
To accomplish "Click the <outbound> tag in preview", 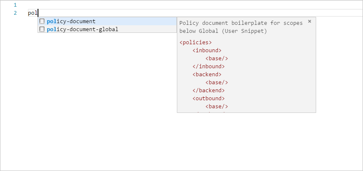I will [x=209, y=98].
